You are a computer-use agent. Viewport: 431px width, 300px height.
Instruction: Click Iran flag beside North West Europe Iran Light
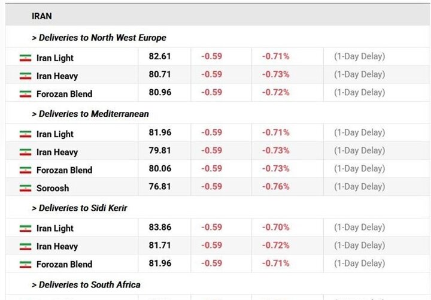tap(25, 58)
